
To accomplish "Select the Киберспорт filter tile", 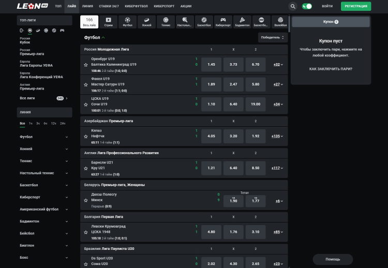I will (x=223, y=22).
